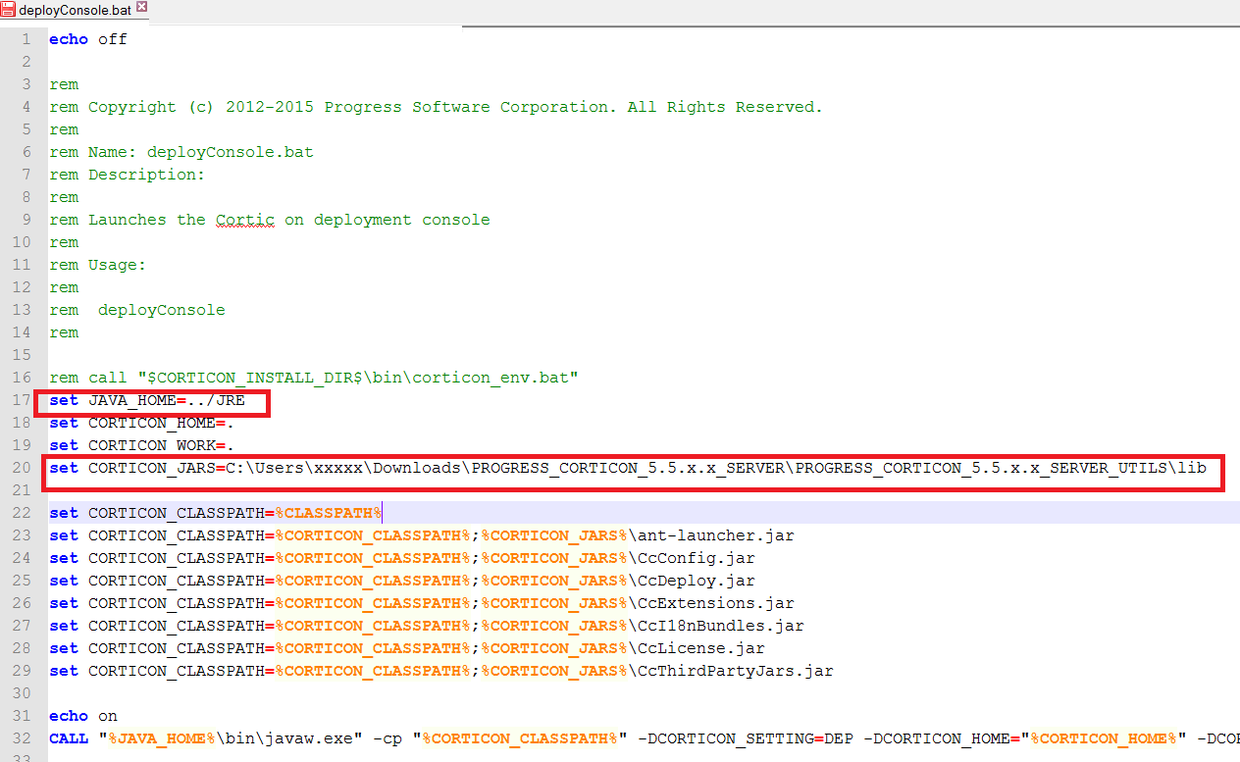Select the deployConsole.bat file tab
Screen dimensions: 1240x762
[75, 10]
